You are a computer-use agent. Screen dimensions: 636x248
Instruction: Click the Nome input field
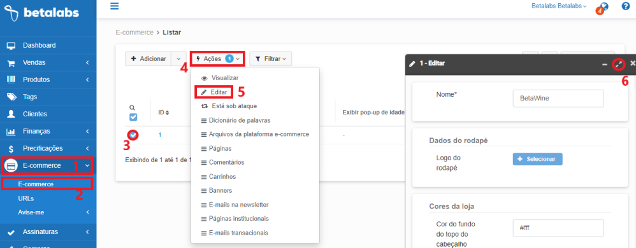pyautogui.click(x=558, y=99)
